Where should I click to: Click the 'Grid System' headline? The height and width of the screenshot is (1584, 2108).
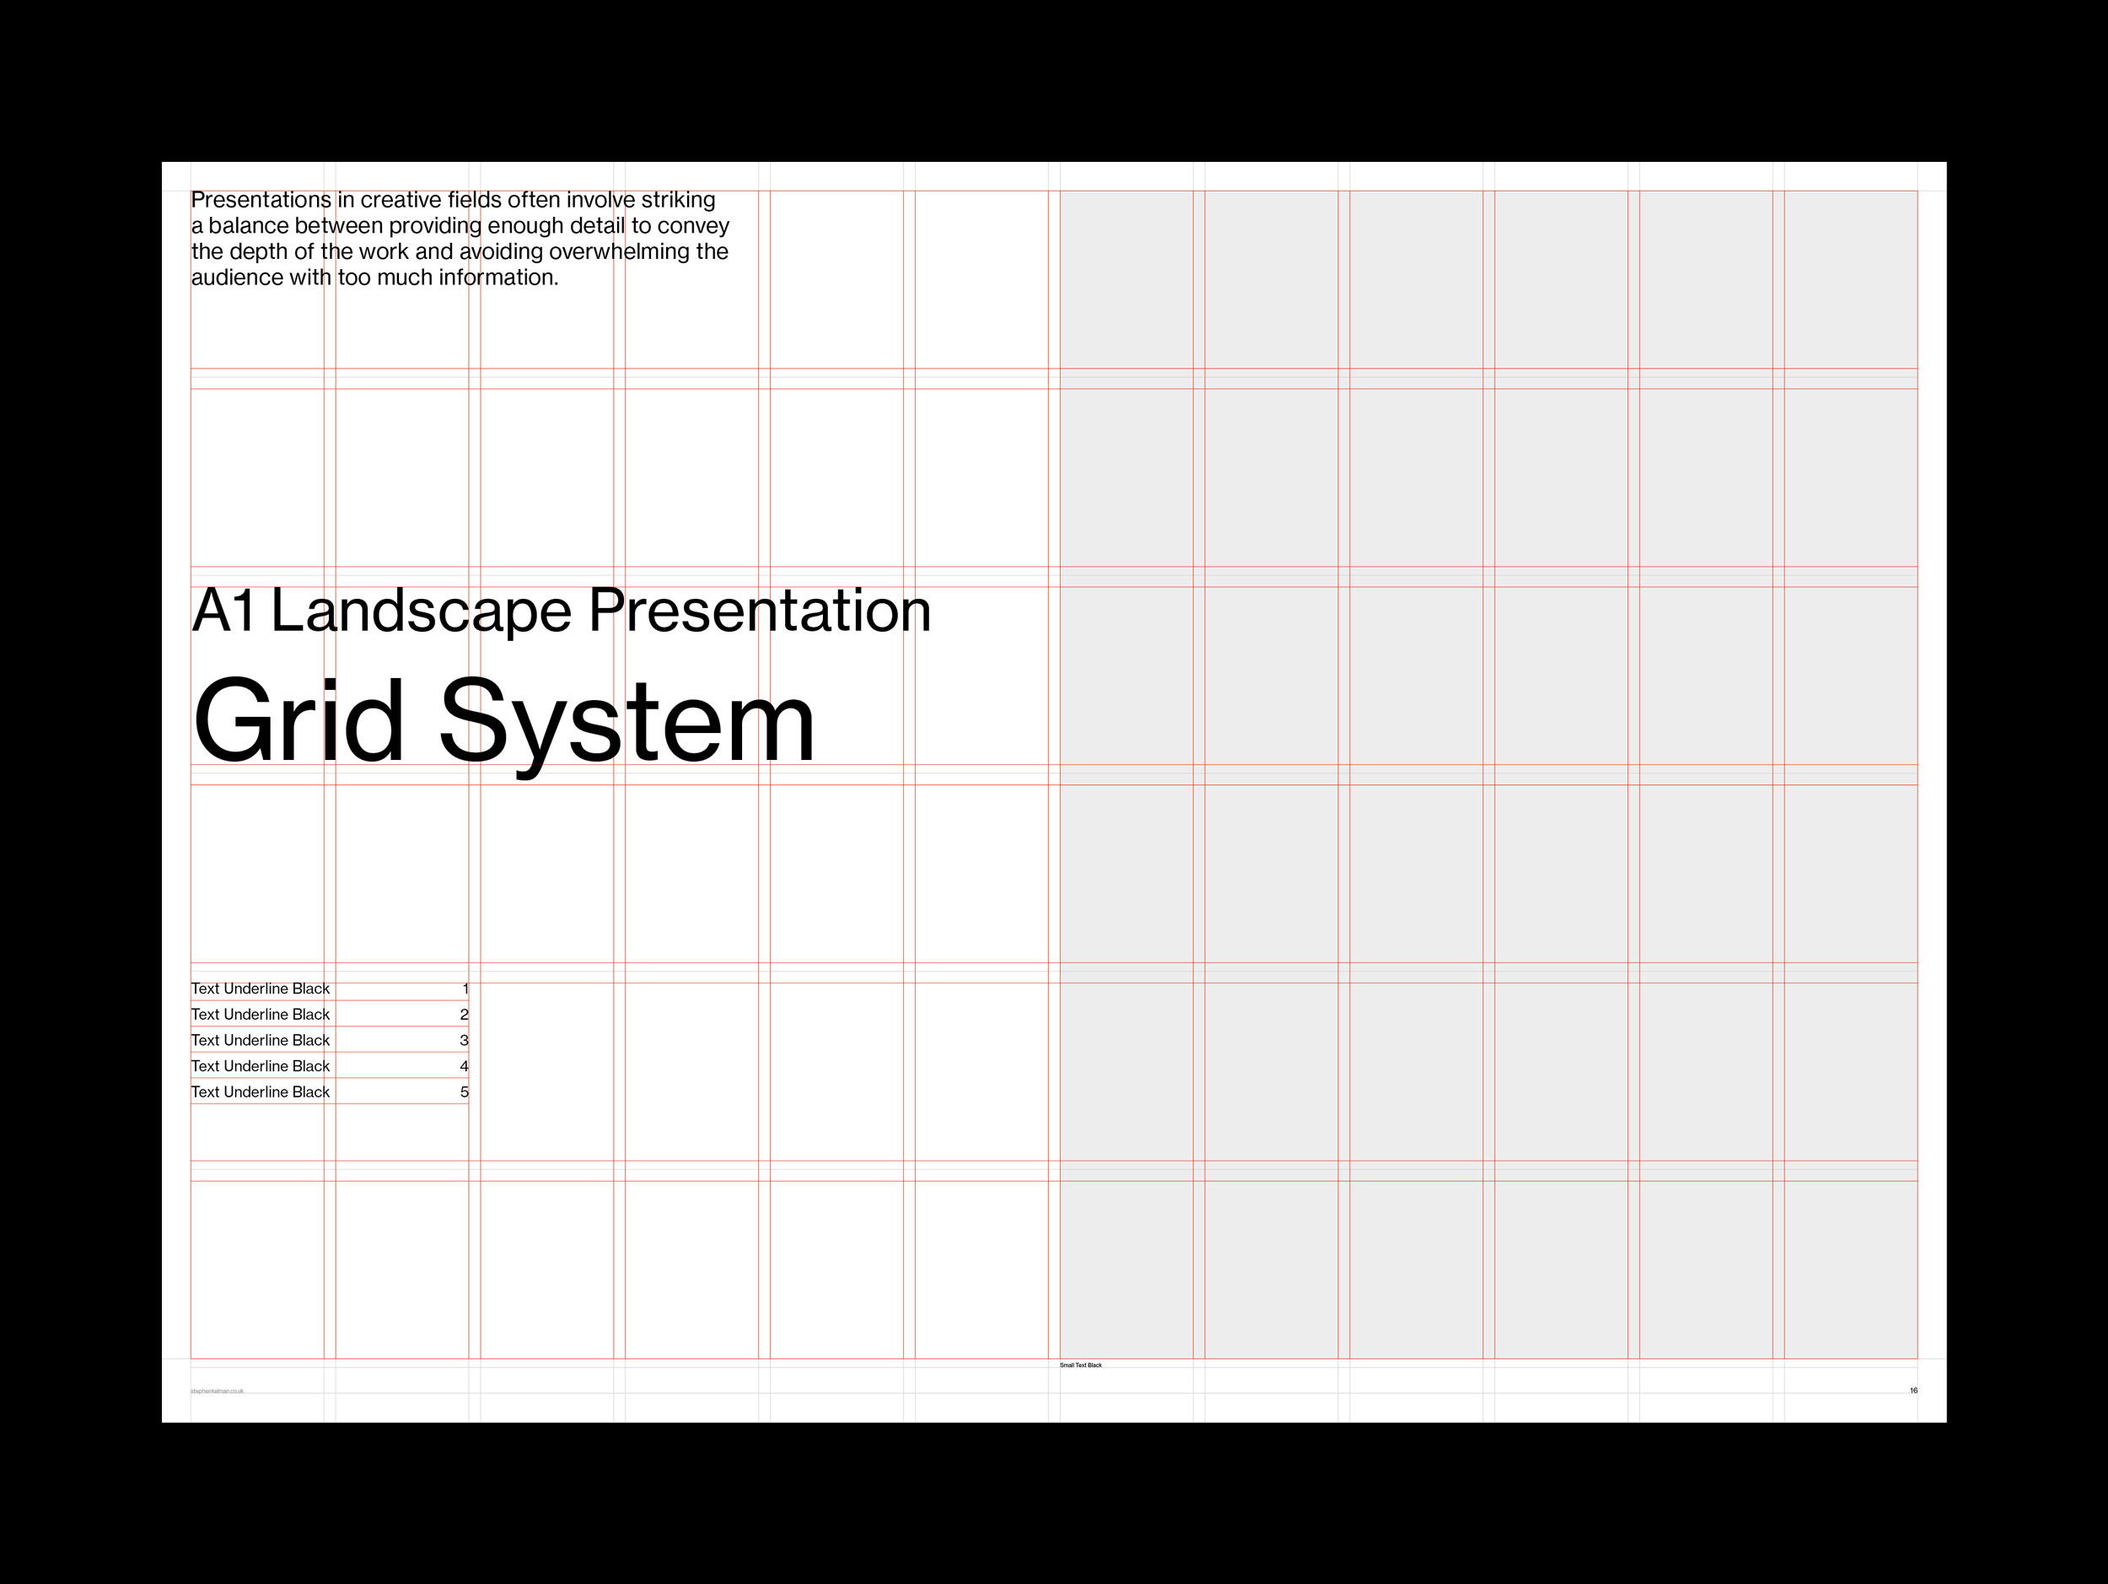(x=503, y=719)
